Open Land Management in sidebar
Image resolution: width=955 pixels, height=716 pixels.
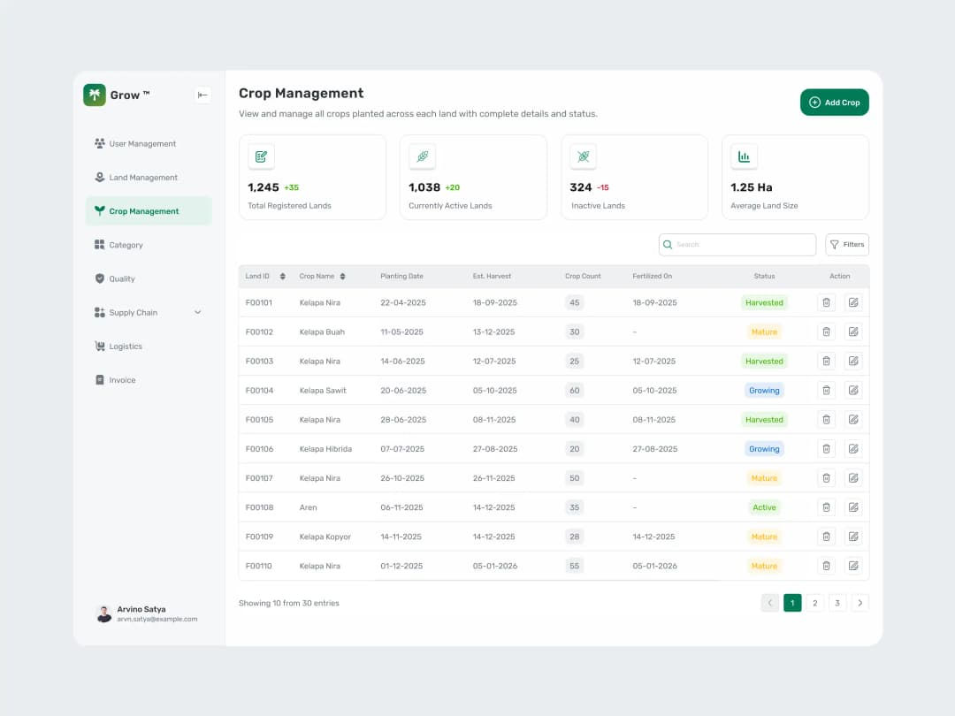149,177
